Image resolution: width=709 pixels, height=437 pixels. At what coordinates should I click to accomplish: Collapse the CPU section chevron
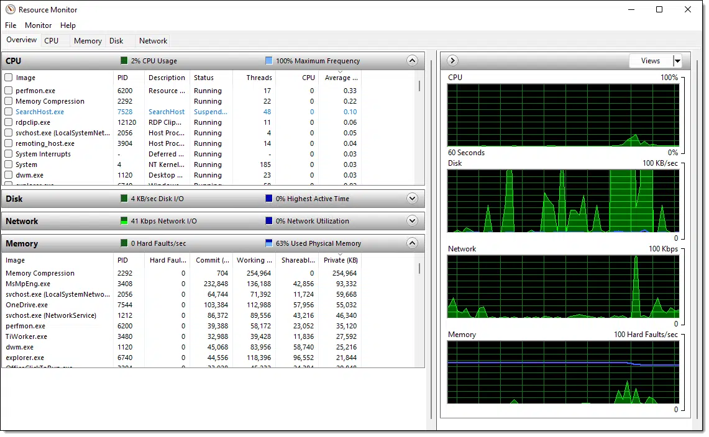[x=412, y=61]
